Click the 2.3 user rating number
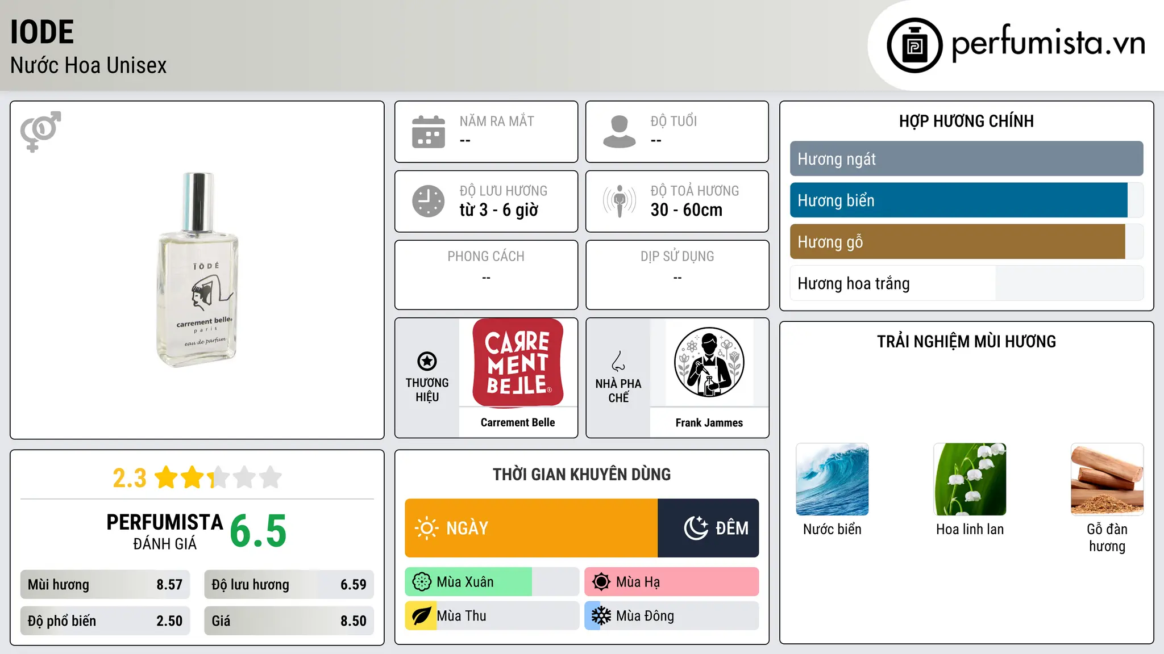1164x654 pixels. pos(130,478)
